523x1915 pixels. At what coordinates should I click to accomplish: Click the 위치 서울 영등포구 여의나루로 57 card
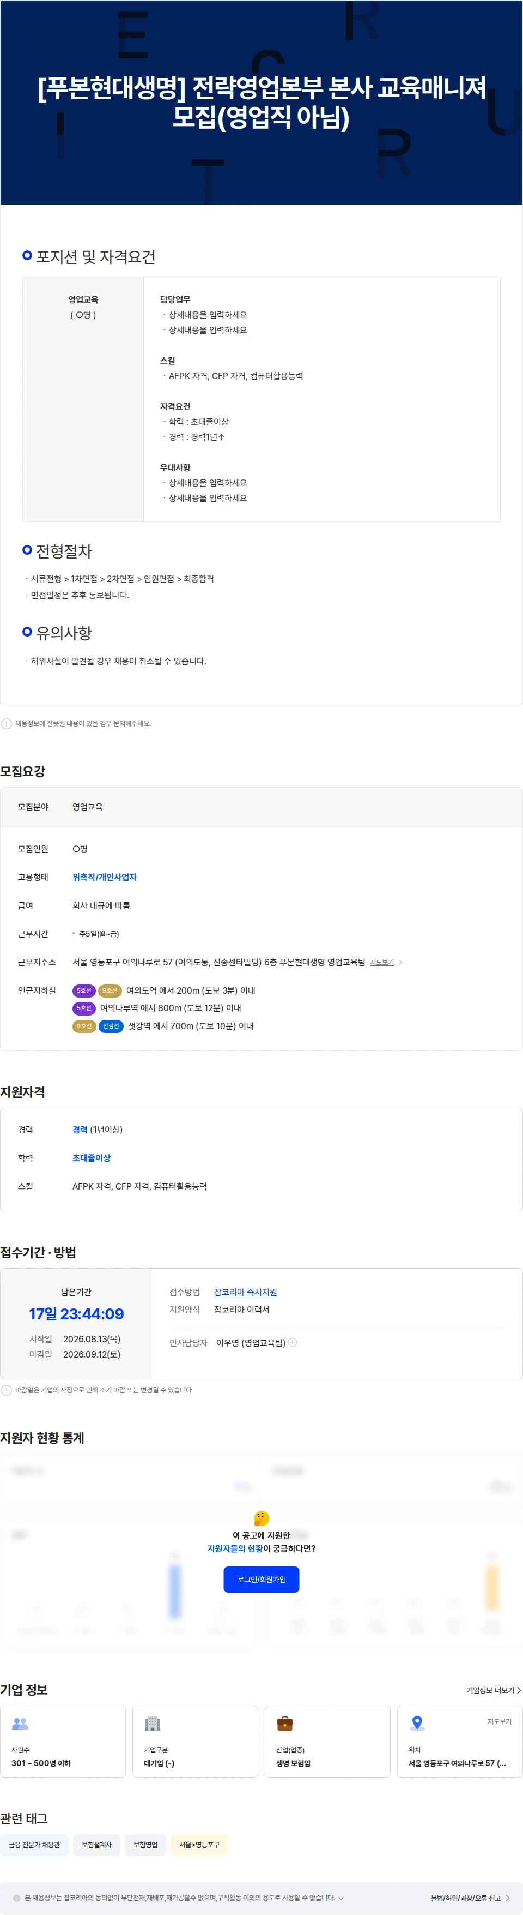click(x=460, y=1741)
